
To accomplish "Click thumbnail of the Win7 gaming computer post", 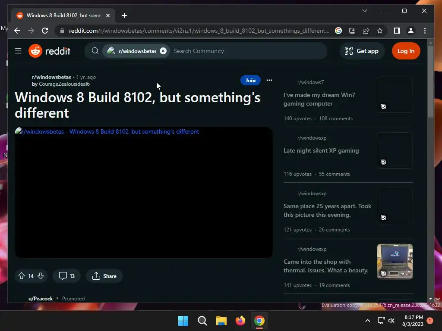I will click(395, 95).
